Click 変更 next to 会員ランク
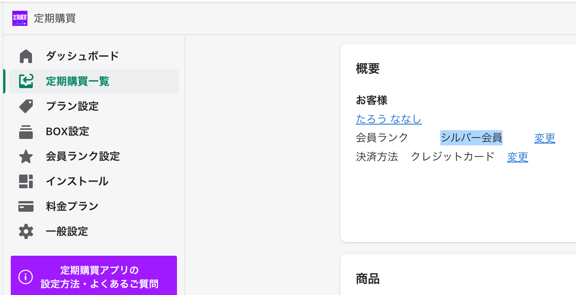Image resolution: width=576 pixels, height=295 pixels. tap(545, 138)
